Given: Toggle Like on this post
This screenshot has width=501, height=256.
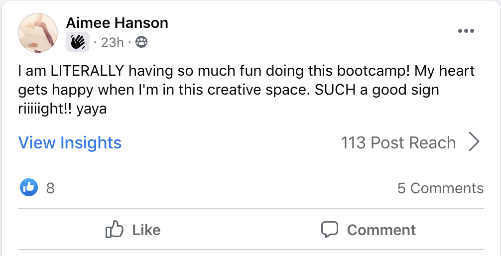Looking at the screenshot, I should [133, 230].
